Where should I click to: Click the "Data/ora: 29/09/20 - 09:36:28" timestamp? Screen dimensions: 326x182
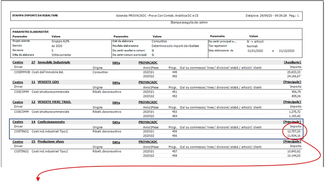[266, 16]
